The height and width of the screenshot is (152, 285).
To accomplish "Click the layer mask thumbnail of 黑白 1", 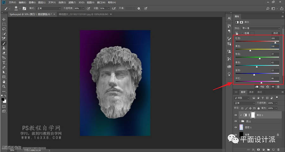I will coord(253,115).
